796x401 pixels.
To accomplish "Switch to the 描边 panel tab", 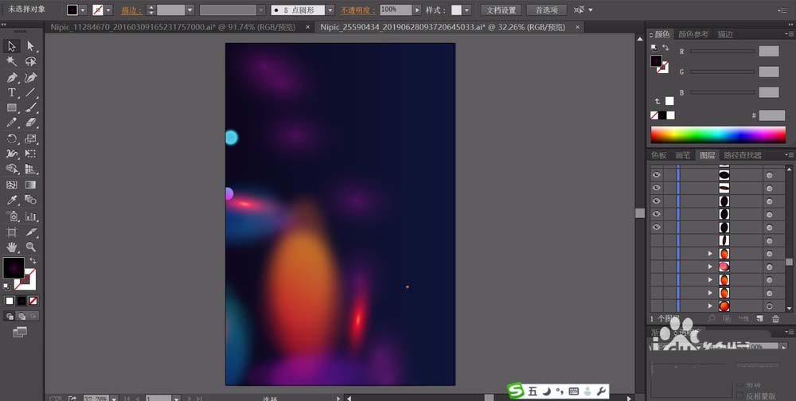I will point(725,34).
